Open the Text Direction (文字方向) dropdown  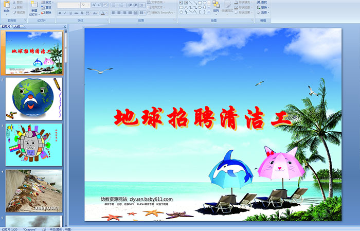[x=156, y=2]
